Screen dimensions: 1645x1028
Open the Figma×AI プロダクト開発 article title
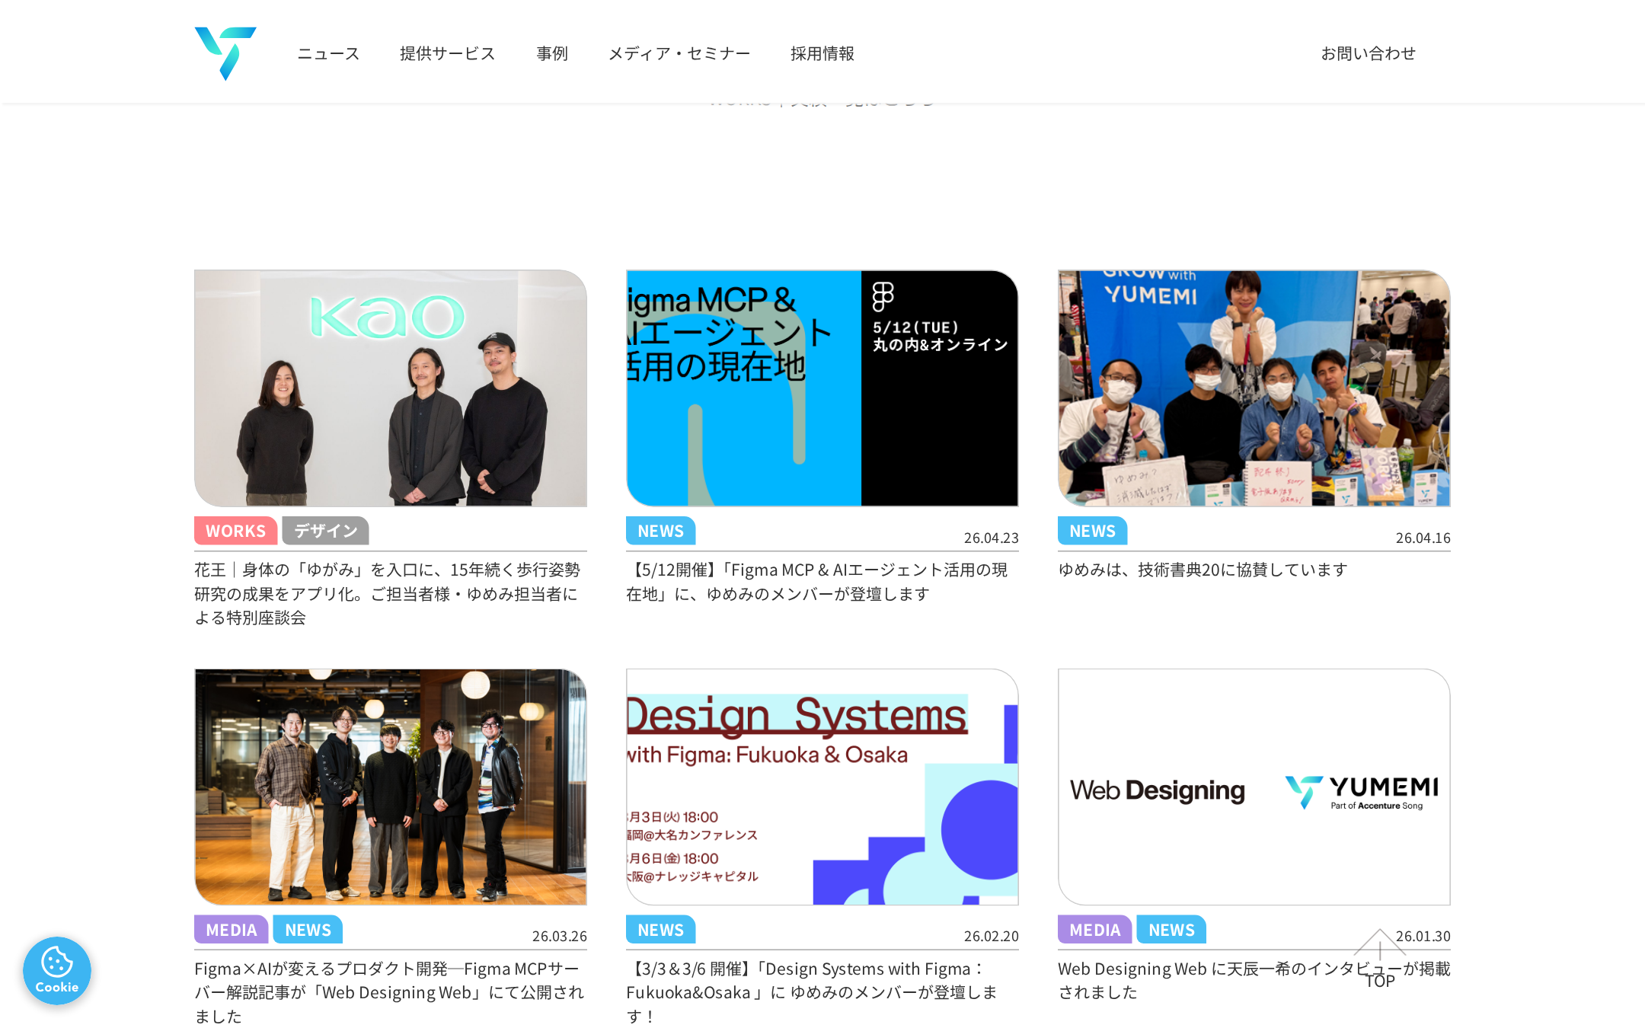pos(389,992)
